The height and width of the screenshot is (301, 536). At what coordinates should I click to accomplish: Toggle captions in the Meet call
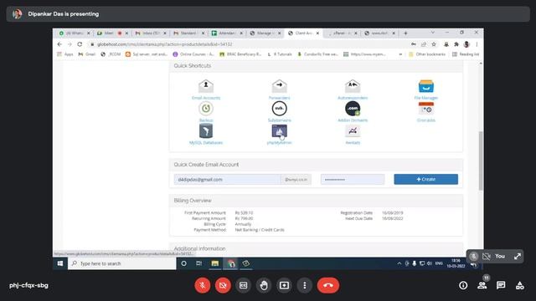244,285
